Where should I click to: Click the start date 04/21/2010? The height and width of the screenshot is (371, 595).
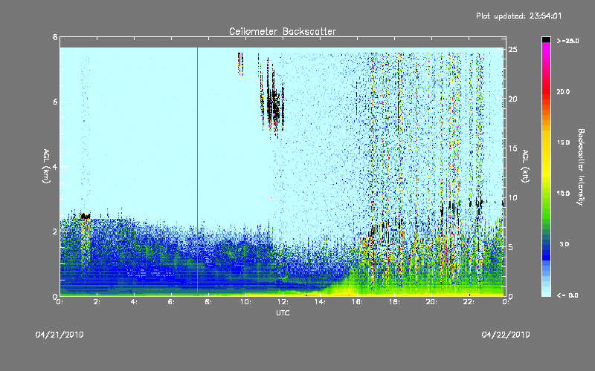(59, 335)
